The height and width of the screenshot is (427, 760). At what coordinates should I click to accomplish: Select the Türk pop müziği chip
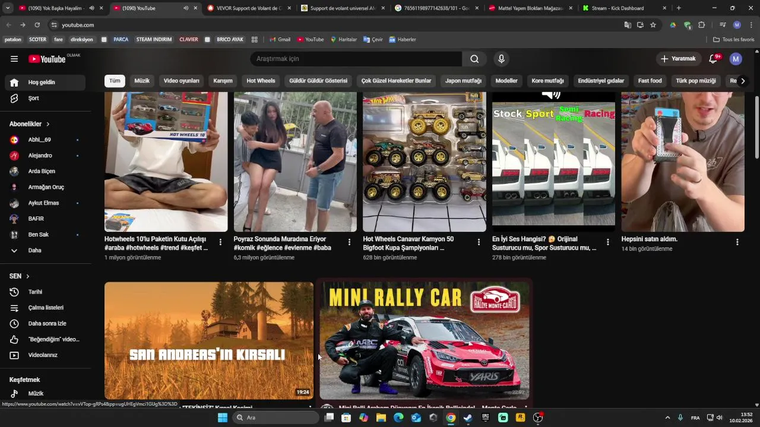pos(696,81)
